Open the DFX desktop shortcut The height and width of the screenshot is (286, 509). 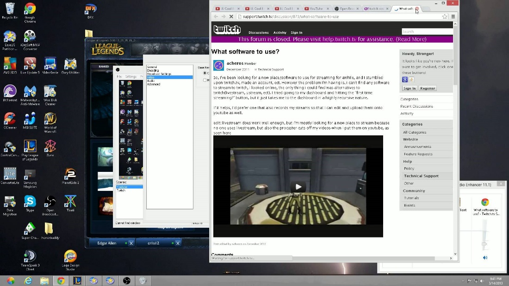point(90,11)
